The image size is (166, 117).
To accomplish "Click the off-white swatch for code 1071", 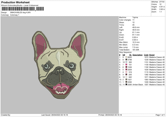I will tap(126, 77).
